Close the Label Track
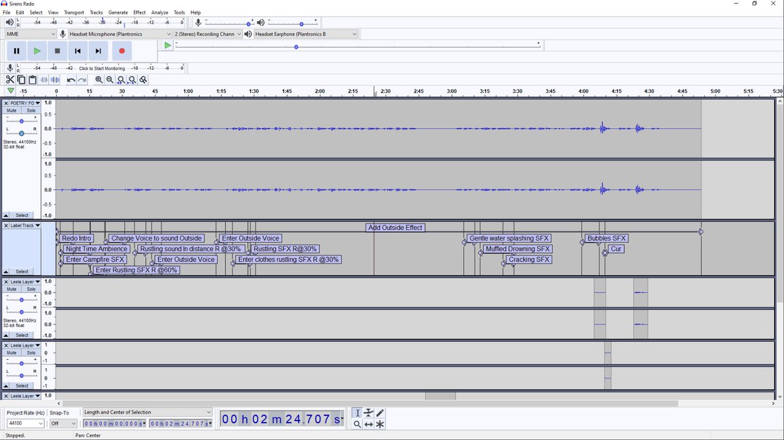The image size is (784, 440). coord(7,225)
